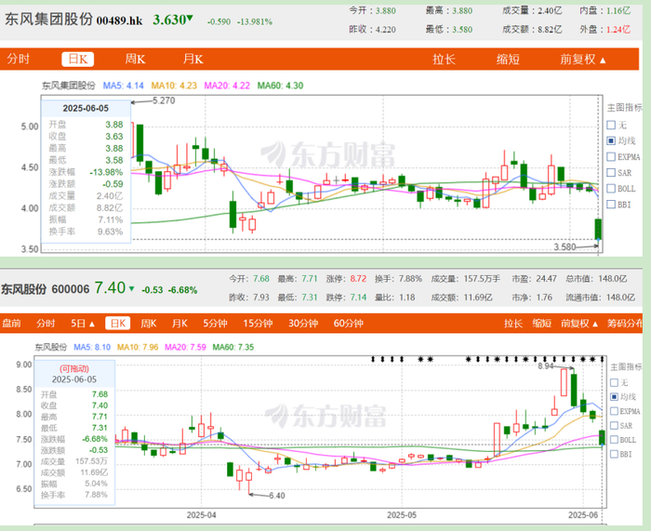This screenshot has width=651, height=531.
Task: Click the 可拖动 info panel header
Action: (x=74, y=368)
